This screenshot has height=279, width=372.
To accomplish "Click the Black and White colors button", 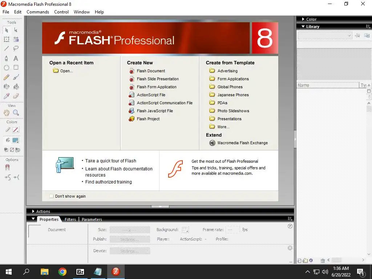I will pyautogui.click(x=6, y=150).
